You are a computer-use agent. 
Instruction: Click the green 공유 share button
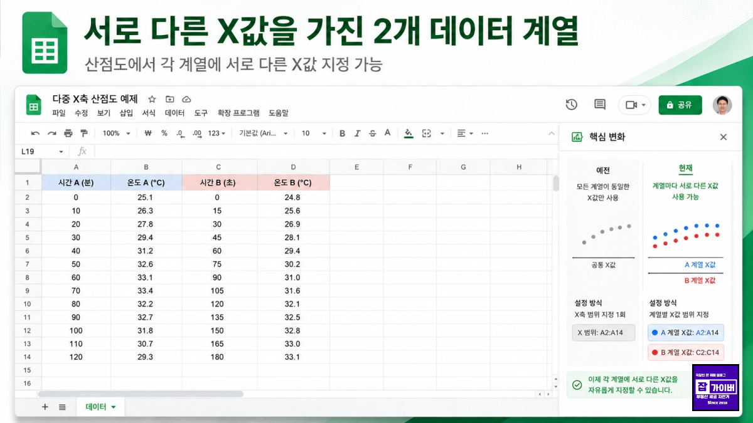coord(680,105)
